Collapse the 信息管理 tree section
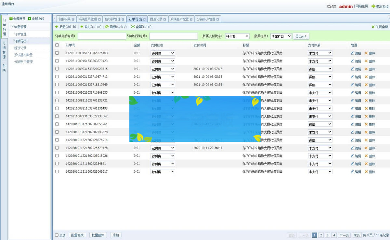Viewport: 390px width, 240px height. coord(12,27)
